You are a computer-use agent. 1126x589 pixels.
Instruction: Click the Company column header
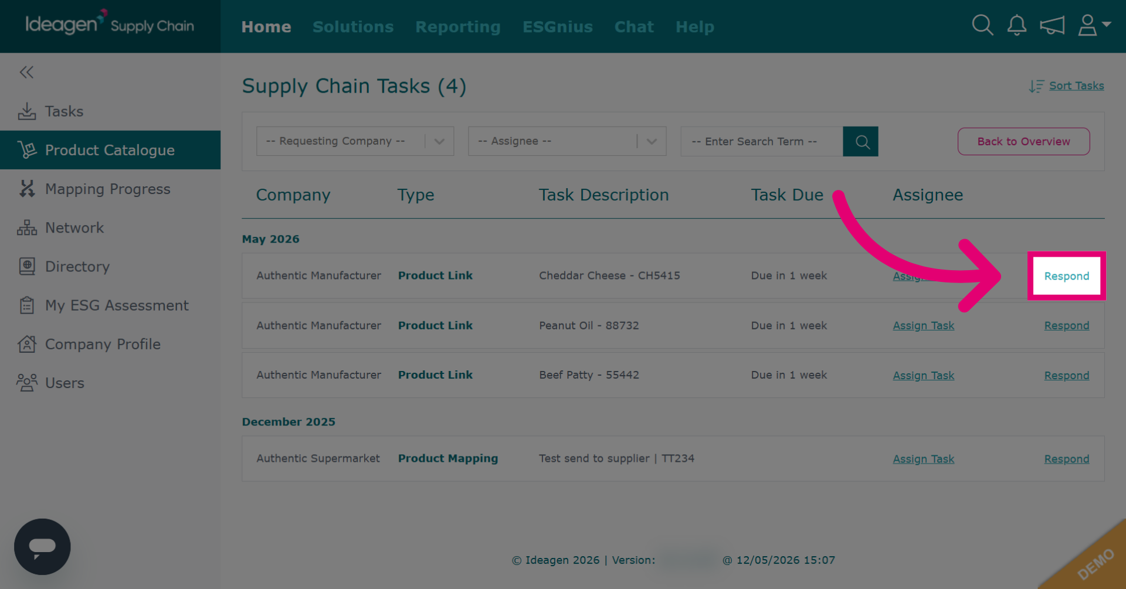(293, 195)
